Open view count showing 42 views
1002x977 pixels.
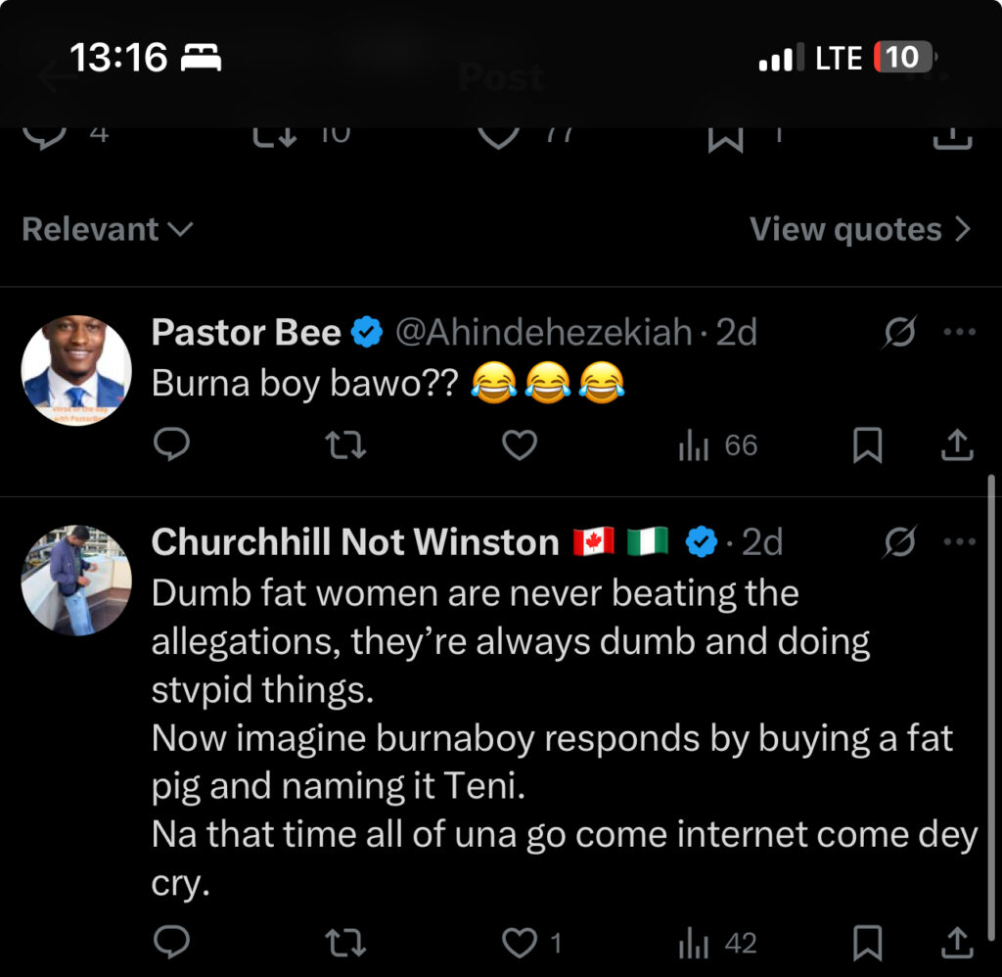click(718, 943)
